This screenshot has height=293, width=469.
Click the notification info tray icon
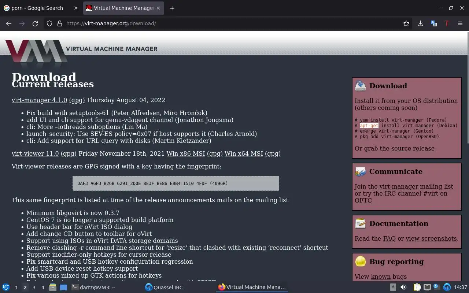pos(437,287)
